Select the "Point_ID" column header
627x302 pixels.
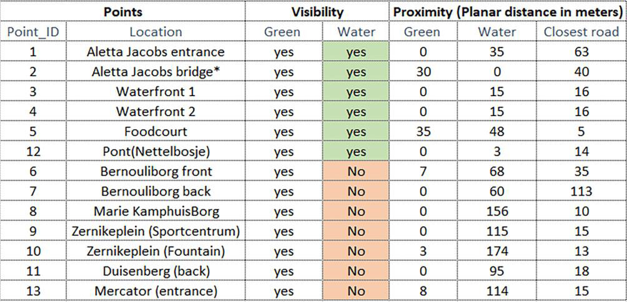[x=32, y=32]
